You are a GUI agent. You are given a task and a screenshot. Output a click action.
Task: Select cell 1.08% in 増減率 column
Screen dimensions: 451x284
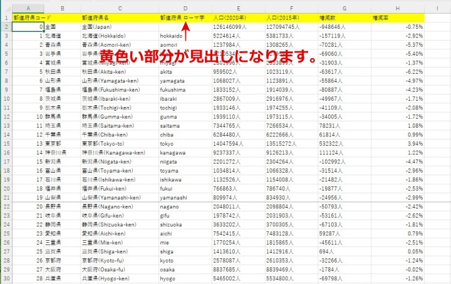[x=398, y=126]
